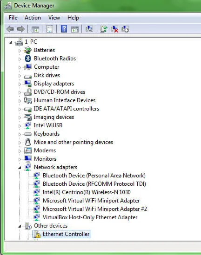Click the Forward arrow toolbar icon
Image resolution: width=201 pixels, height=255 pixels.
pos(21,29)
